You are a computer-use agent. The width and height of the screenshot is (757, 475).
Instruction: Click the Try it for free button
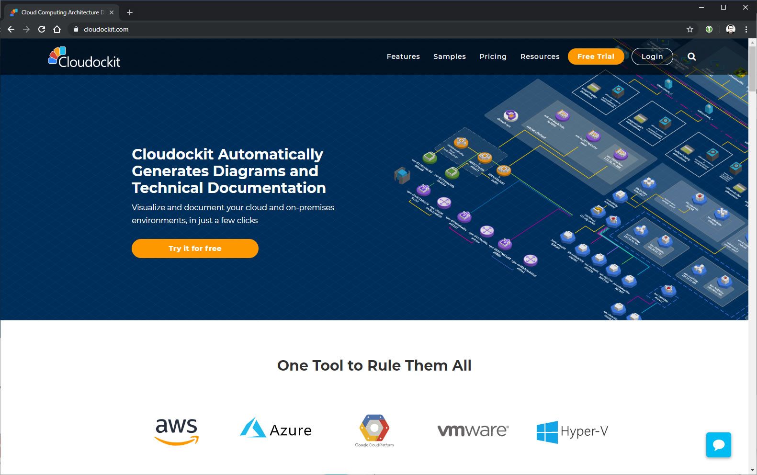click(x=195, y=249)
